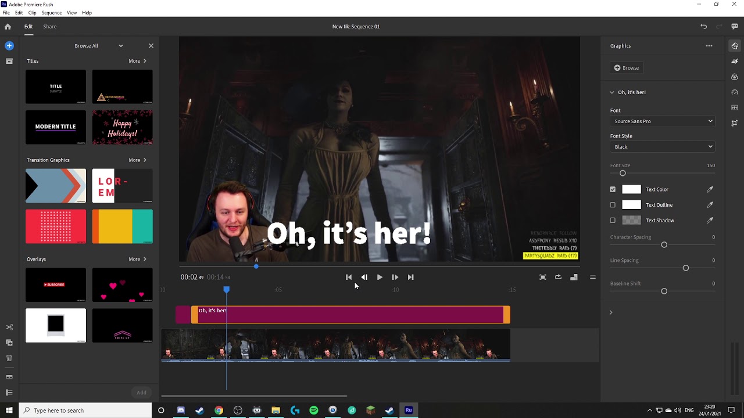Select the Subscribe overlay thumbnail
The image size is (744, 418).
coord(56,284)
